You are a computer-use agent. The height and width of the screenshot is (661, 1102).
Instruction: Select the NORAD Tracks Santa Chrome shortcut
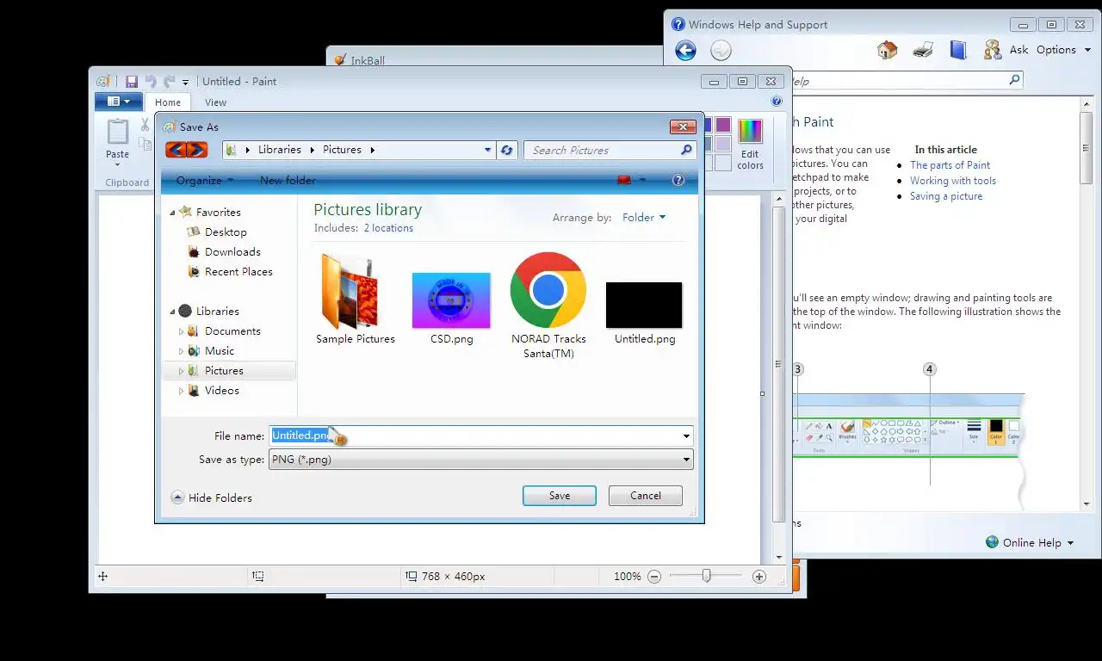[x=548, y=306]
